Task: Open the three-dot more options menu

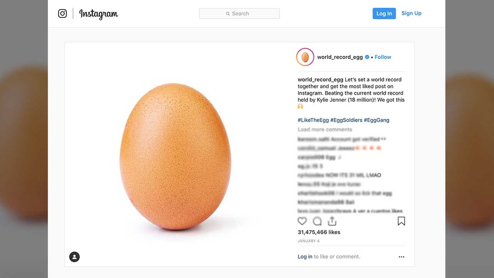Action: click(x=401, y=257)
